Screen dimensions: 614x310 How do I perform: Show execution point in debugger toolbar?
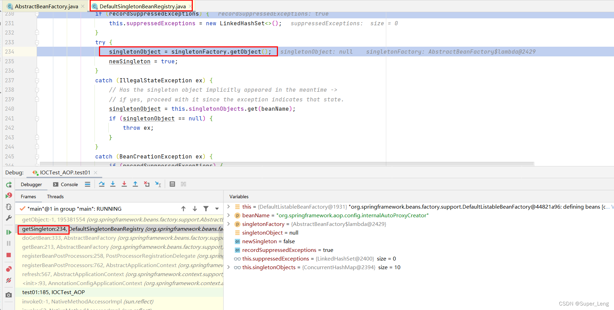(x=88, y=184)
